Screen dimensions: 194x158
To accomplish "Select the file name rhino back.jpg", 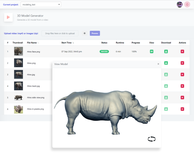I will (33, 86).
